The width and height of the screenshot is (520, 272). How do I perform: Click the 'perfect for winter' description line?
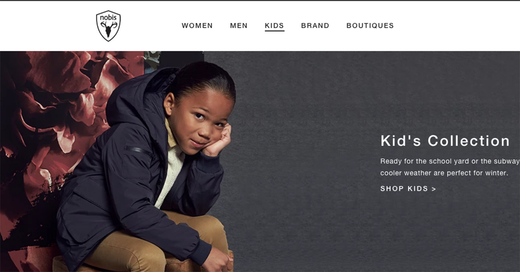coord(444,173)
